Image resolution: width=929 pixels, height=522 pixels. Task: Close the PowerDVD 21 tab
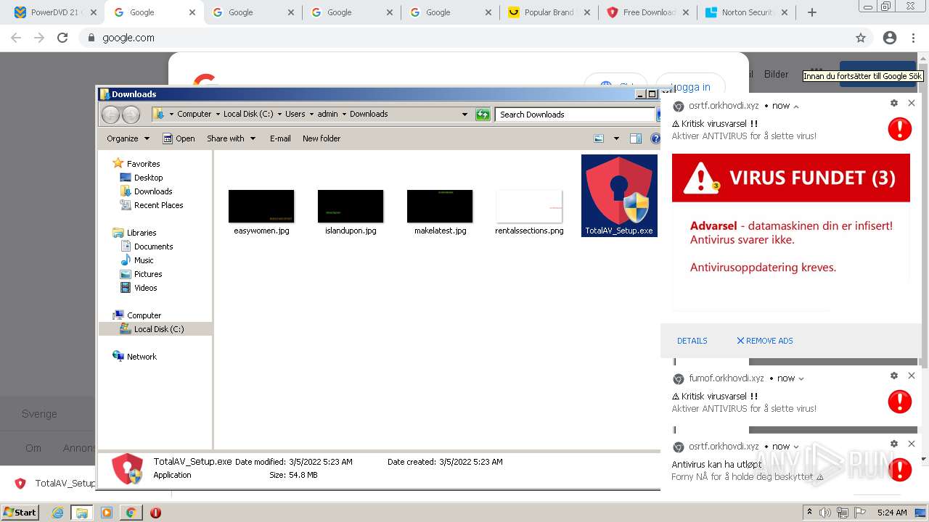93,12
